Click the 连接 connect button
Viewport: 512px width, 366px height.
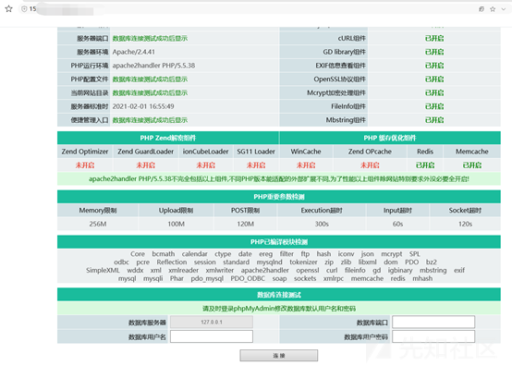point(278,356)
